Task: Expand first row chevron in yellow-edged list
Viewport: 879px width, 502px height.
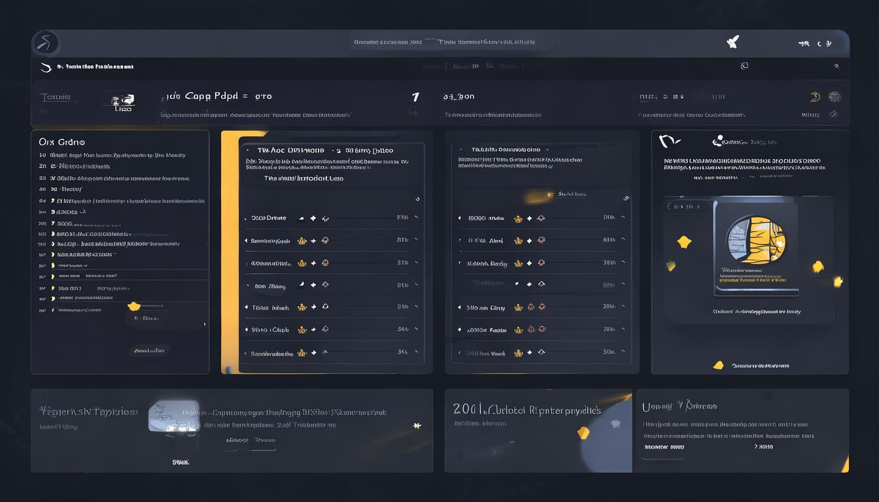Action: click(416, 218)
